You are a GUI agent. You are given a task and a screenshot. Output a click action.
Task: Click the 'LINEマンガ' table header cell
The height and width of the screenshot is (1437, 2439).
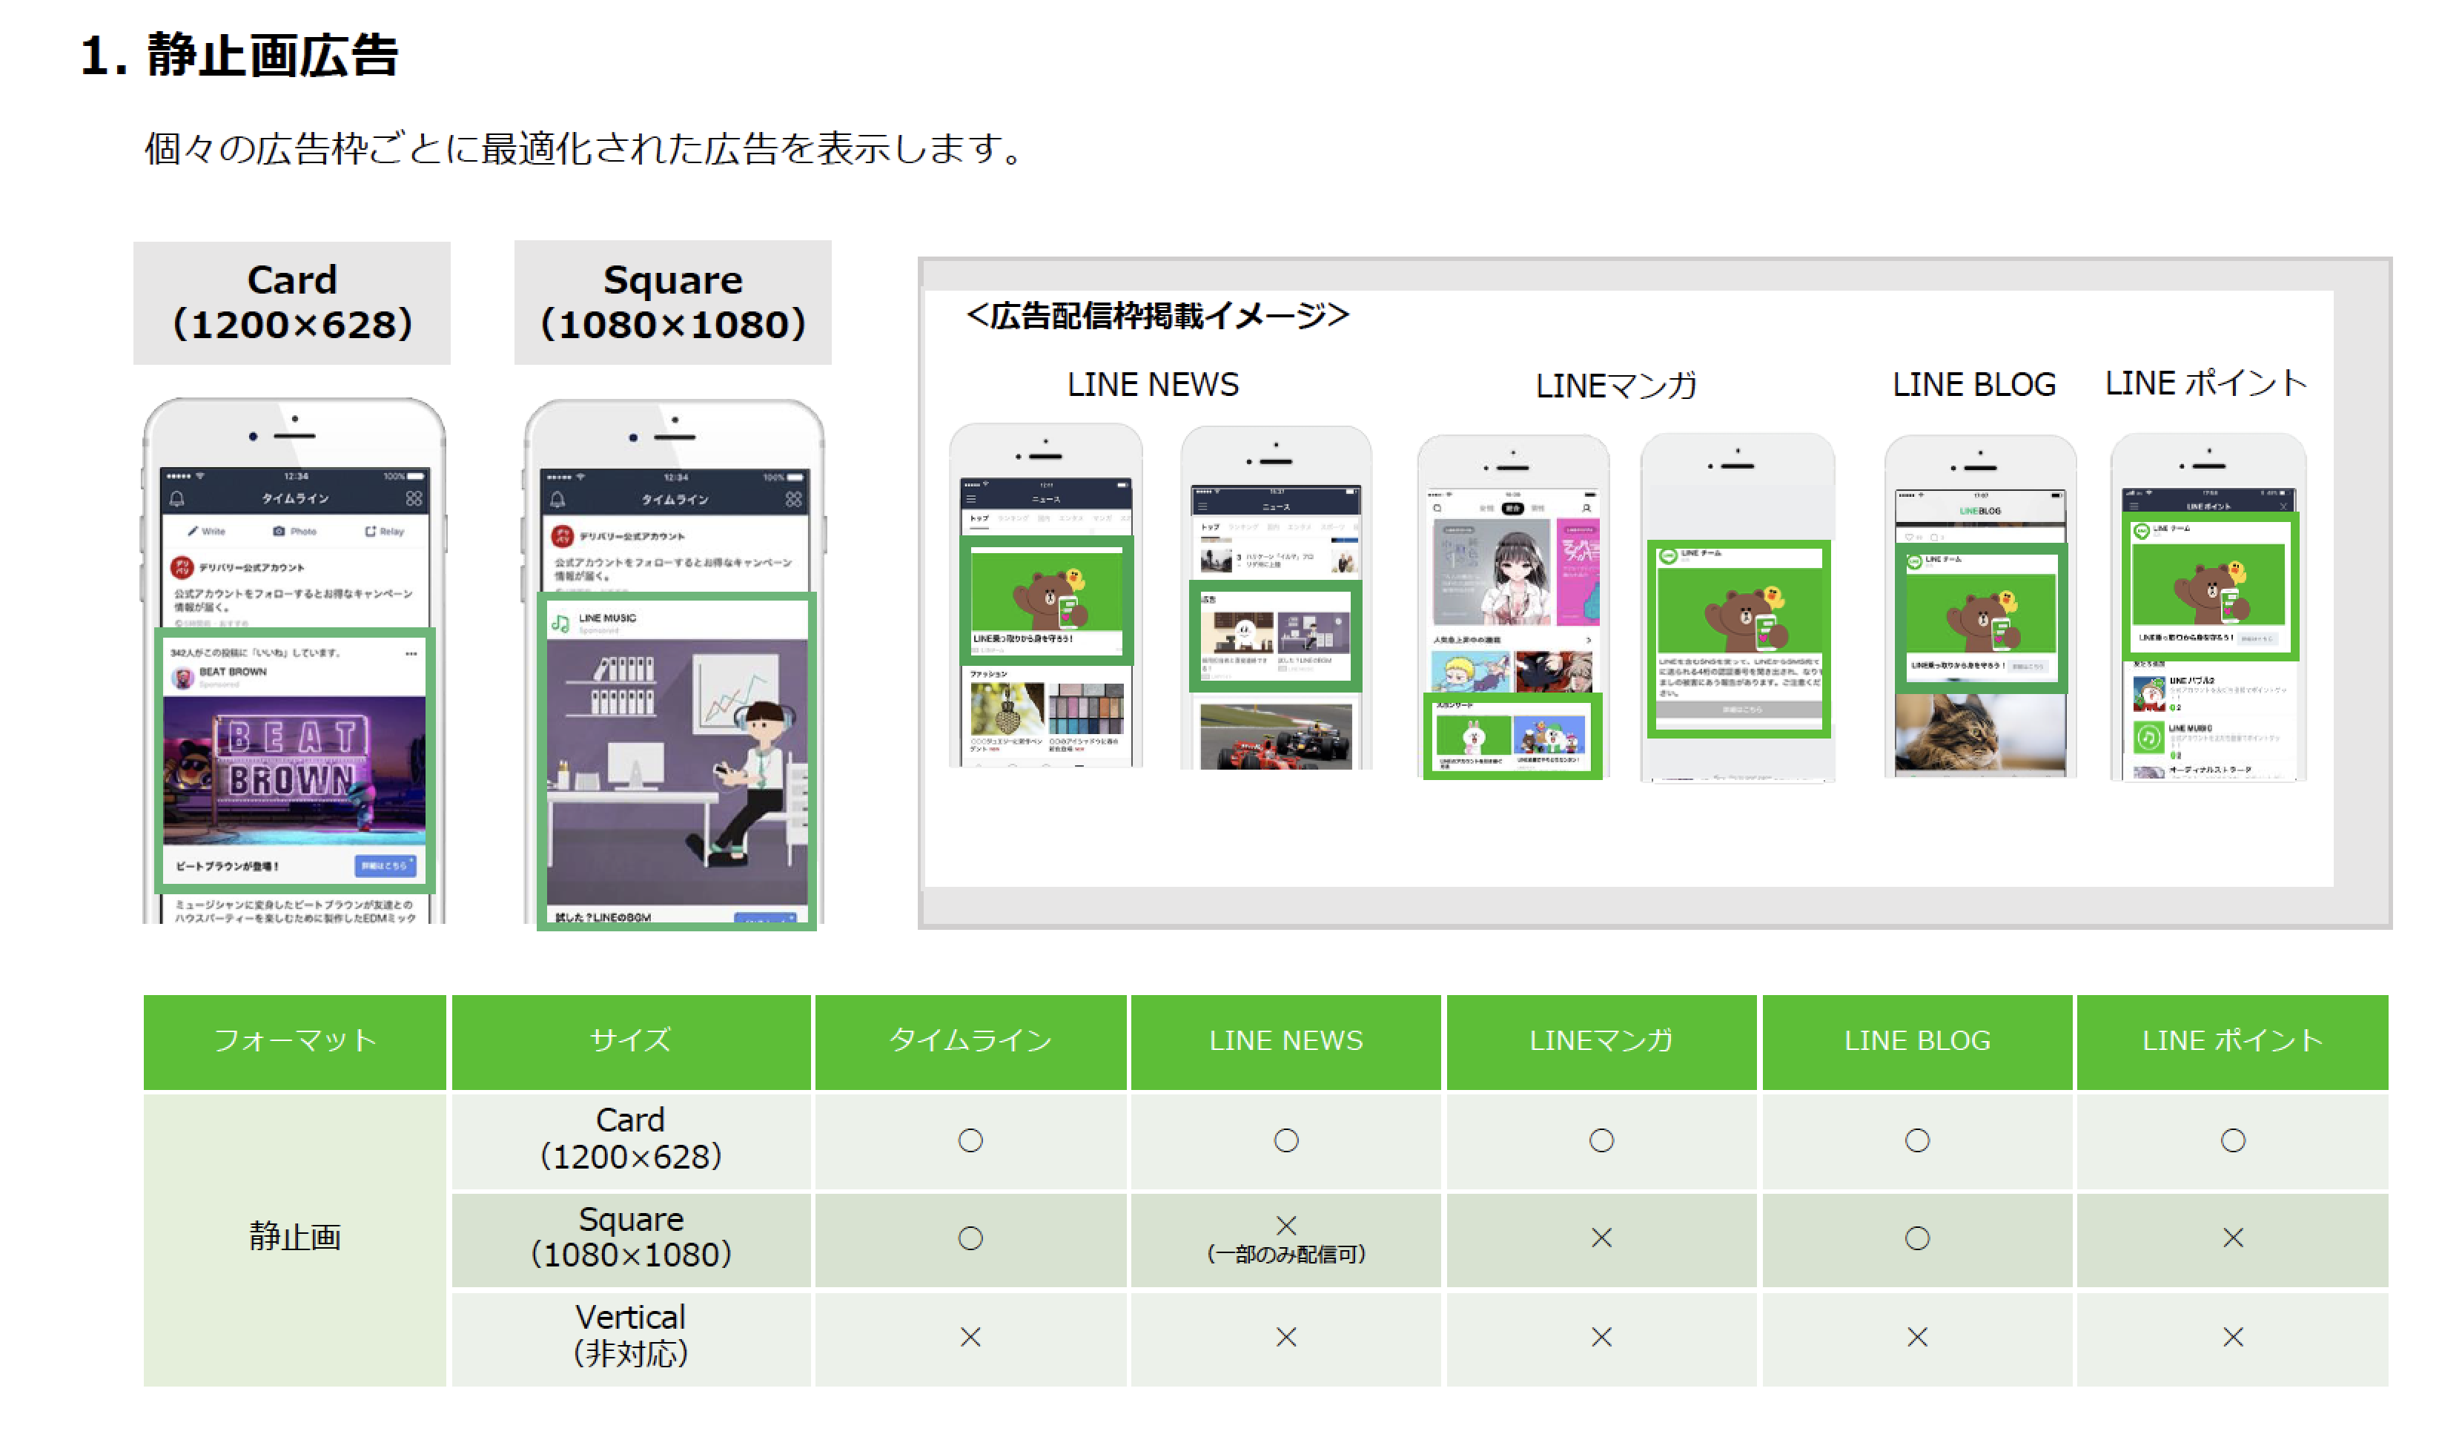tap(1602, 1042)
